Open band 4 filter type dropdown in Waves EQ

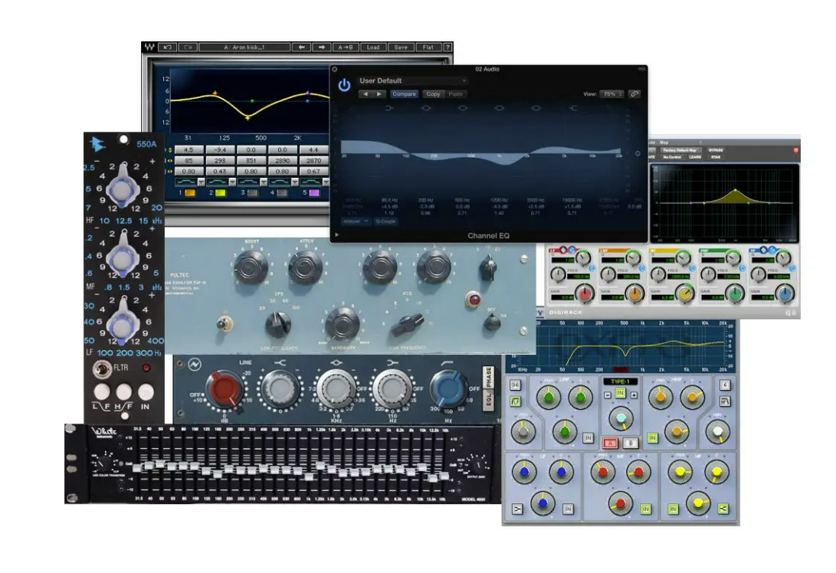tap(295, 182)
